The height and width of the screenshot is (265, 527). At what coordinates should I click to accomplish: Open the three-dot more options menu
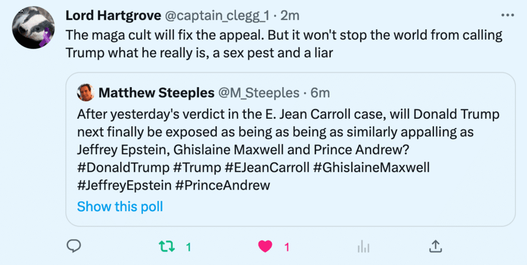pos(506,14)
